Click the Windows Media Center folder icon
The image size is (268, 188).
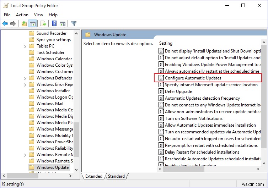click(x=32, y=110)
